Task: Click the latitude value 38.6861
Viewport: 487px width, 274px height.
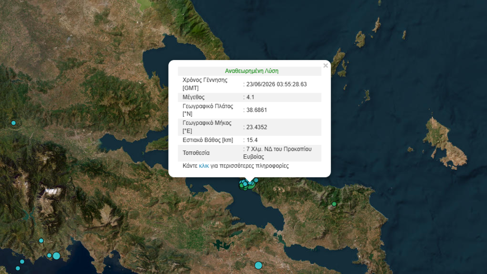Action: point(257,110)
